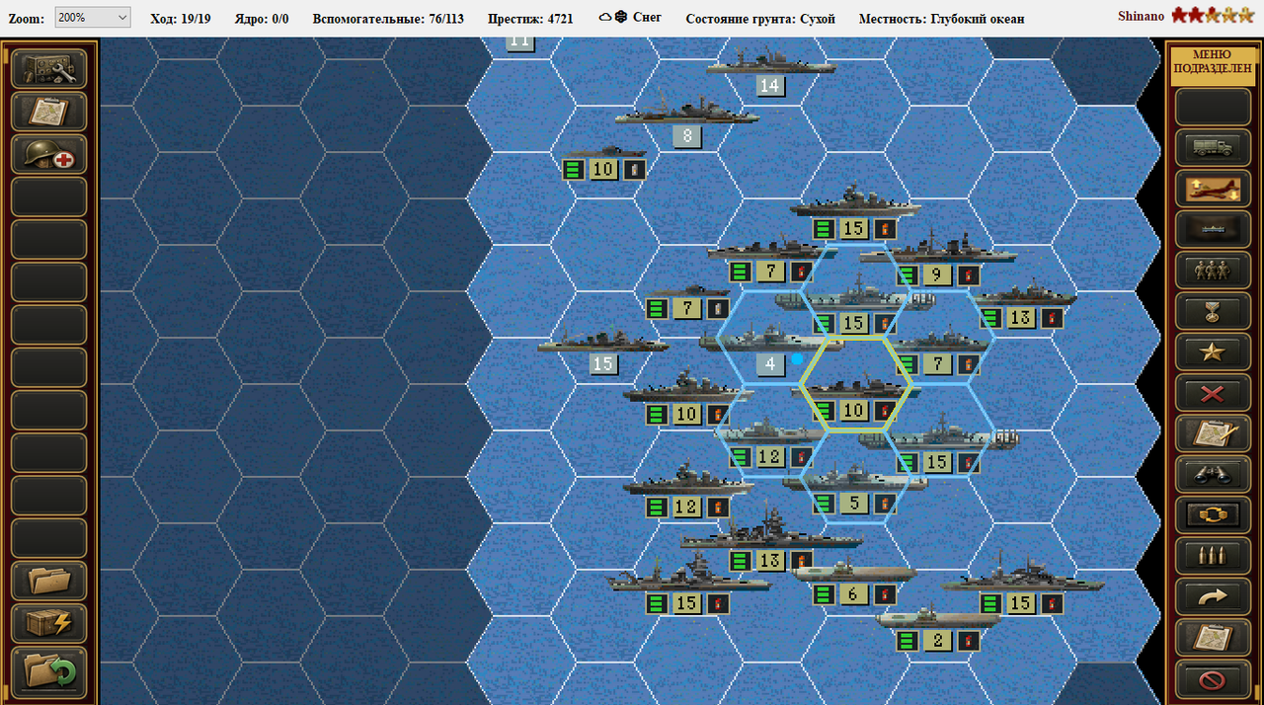The width and height of the screenshot is (1264, 705).
Task: Select the ship with strength 4
Action: pos(771,346)
